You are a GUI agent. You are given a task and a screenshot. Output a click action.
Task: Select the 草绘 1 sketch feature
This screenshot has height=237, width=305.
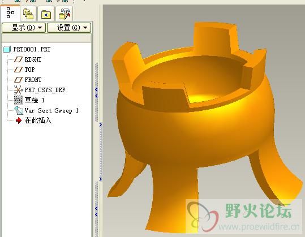(x=35, y=100)
